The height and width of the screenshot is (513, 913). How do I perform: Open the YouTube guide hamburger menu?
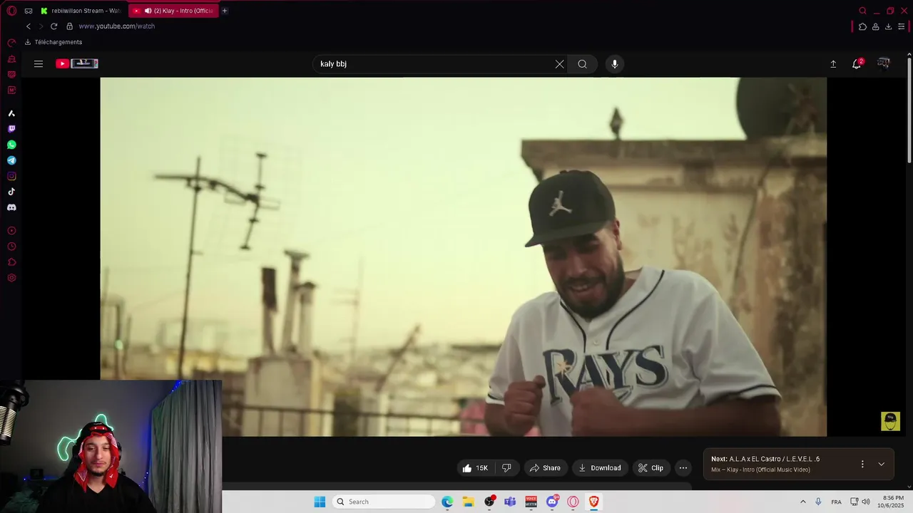(39, 63)
